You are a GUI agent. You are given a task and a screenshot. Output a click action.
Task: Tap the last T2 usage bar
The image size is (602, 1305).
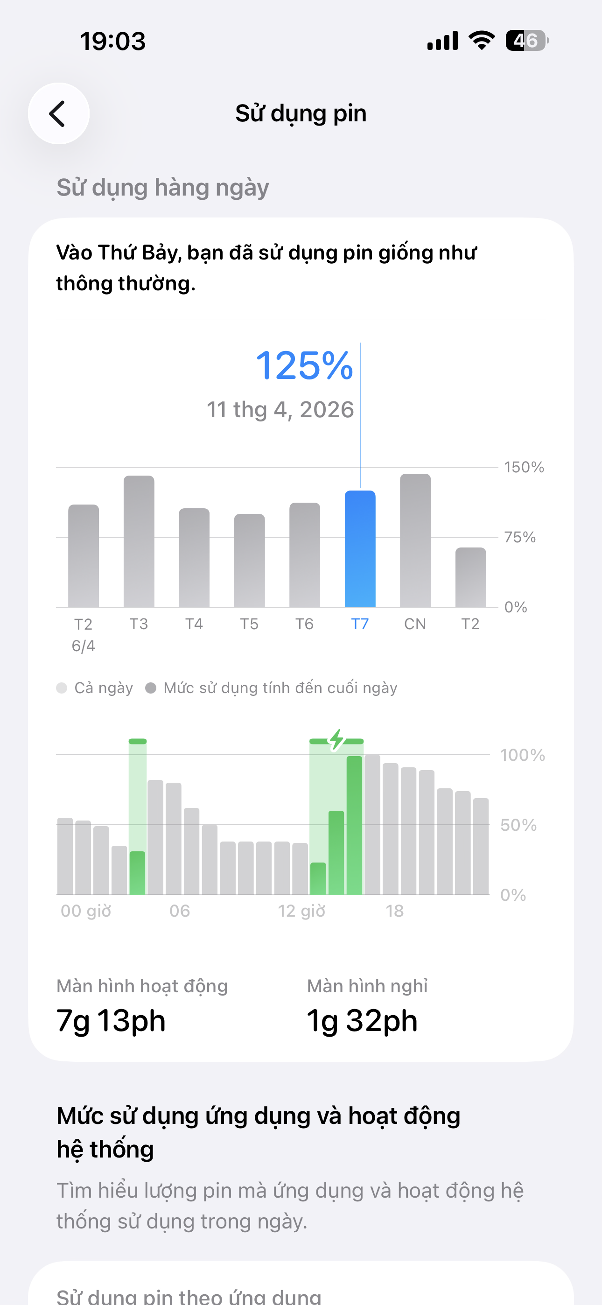[x=470, y=577]
